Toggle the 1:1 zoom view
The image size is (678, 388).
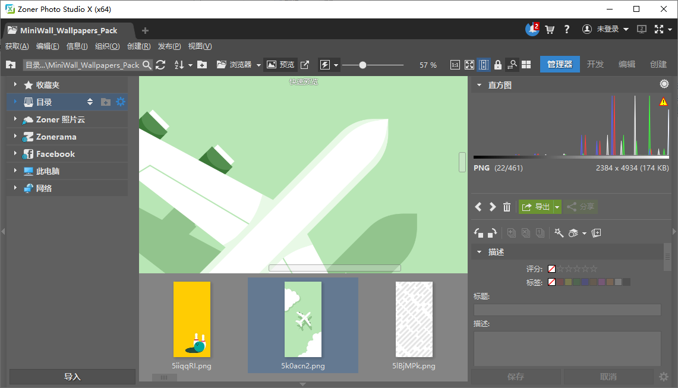coord(455,65)
